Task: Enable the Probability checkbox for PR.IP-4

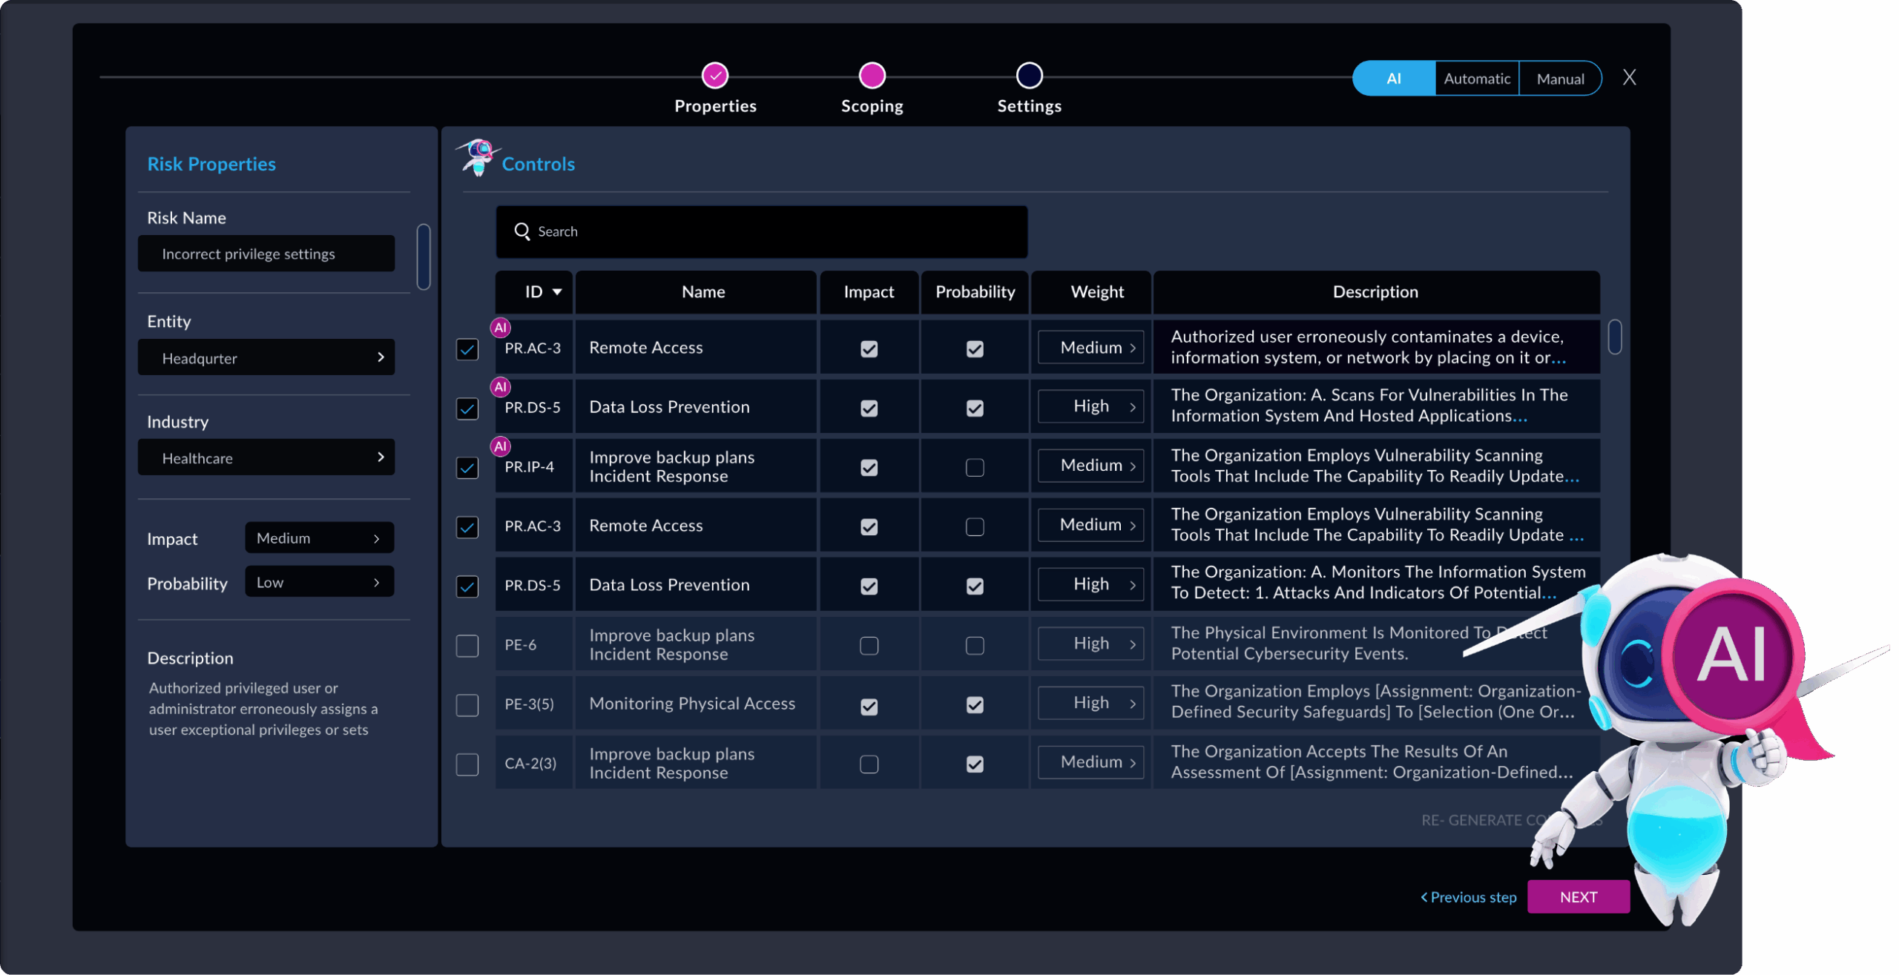Action: click(975, 467)
